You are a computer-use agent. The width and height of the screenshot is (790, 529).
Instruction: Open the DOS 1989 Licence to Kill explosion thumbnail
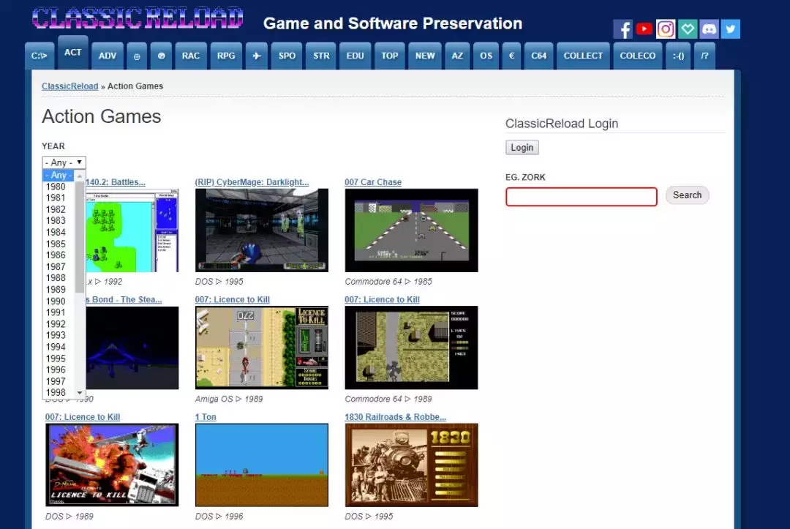112,465
